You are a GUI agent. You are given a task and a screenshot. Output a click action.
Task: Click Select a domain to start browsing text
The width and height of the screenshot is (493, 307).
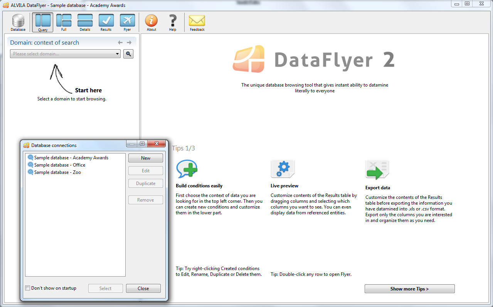72,99
